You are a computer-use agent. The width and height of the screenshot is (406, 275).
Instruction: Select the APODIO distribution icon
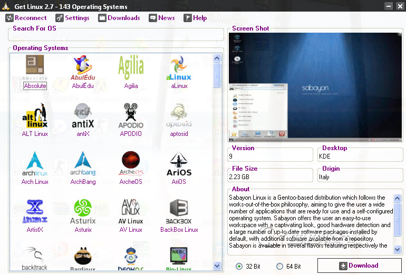(x=131, y=115)
